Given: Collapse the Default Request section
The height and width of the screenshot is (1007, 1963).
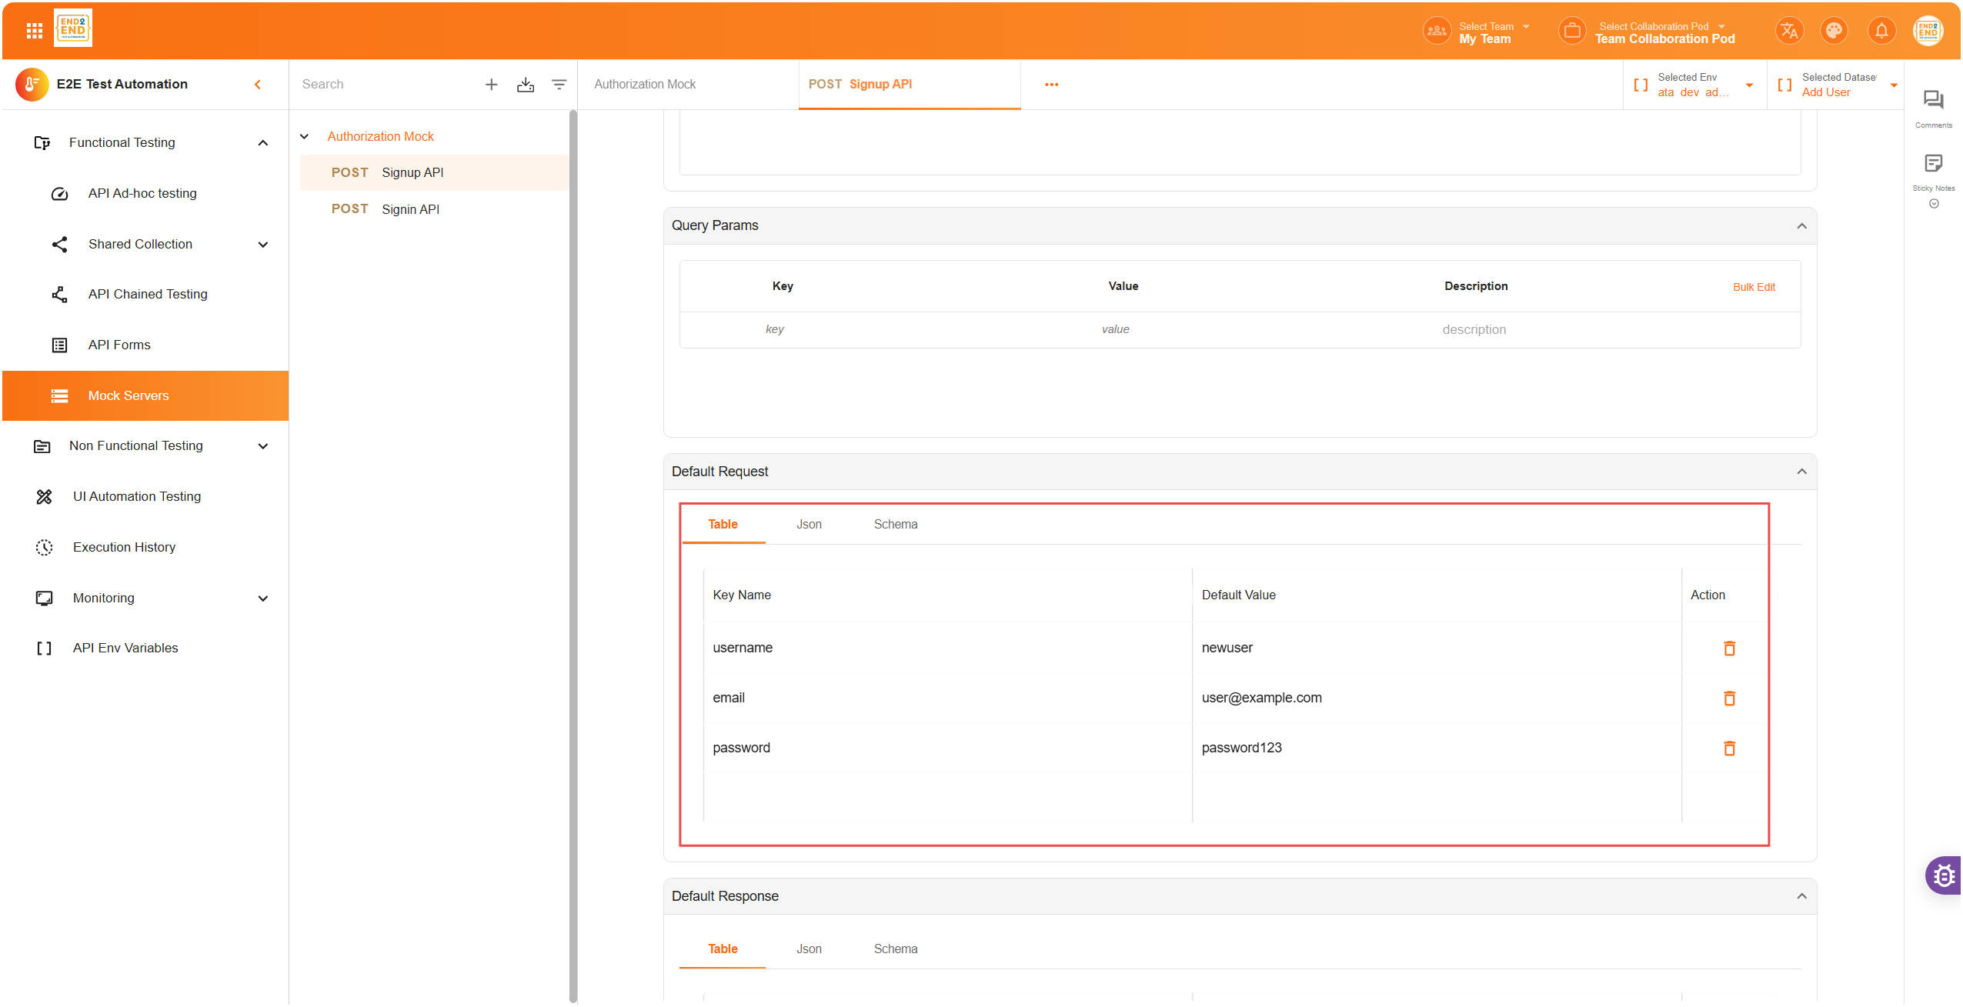Looking at the screenshot, I should point(1801,472).
